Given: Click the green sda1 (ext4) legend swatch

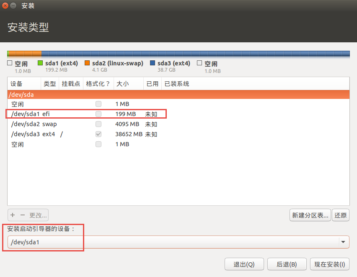Looking at the screenshot, I should [40, 63].
